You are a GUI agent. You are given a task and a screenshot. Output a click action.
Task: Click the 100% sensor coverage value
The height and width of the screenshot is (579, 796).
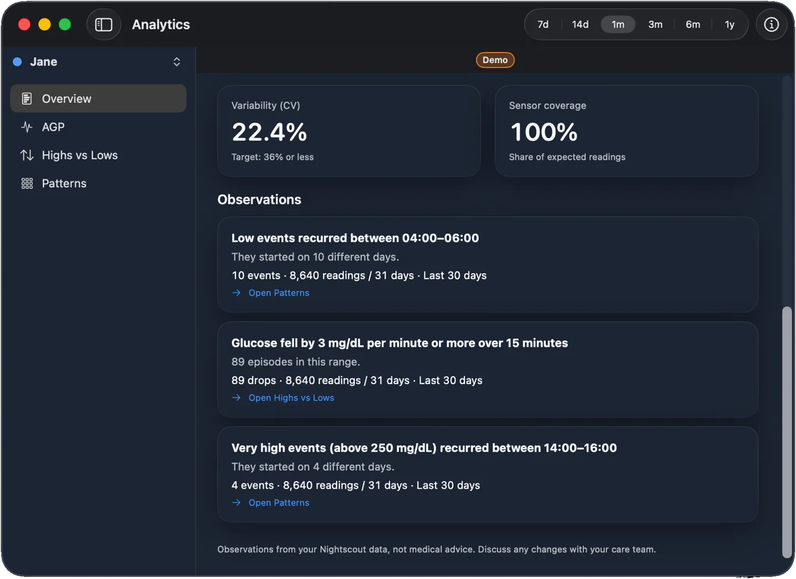[544, 132]
